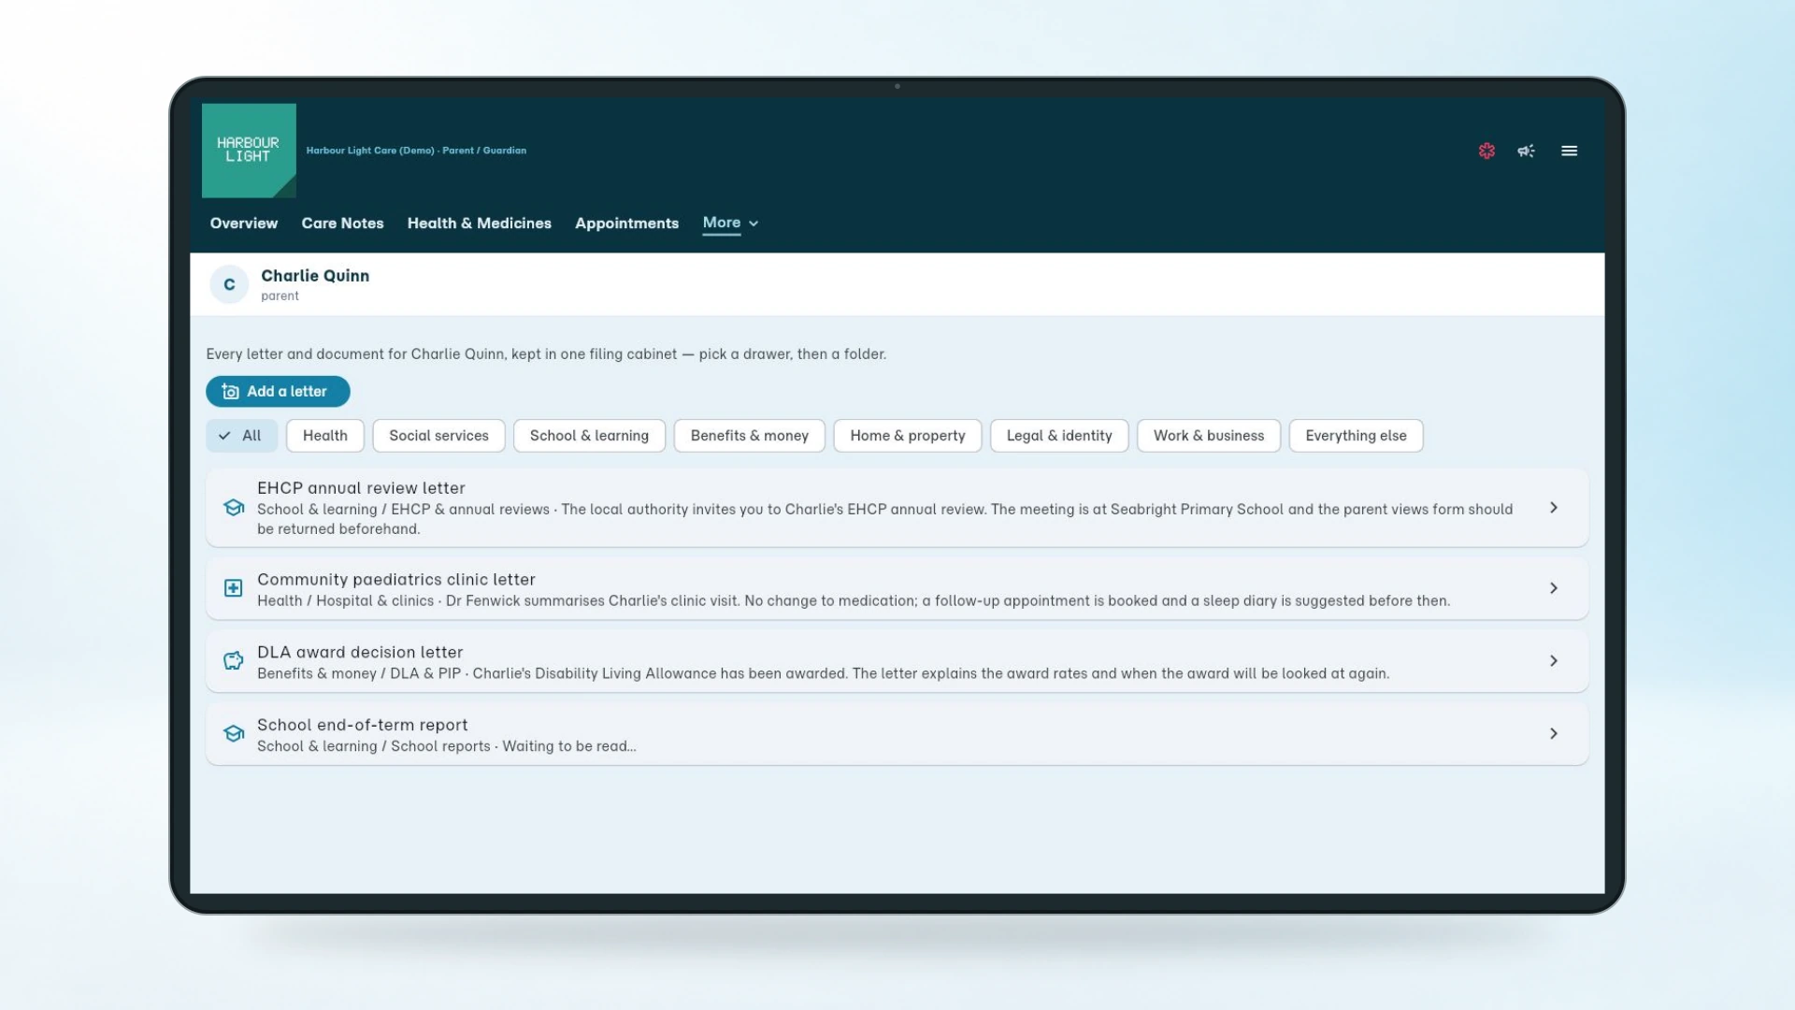
Task: Filter letters by Legal & identity
Action: 1059,436
